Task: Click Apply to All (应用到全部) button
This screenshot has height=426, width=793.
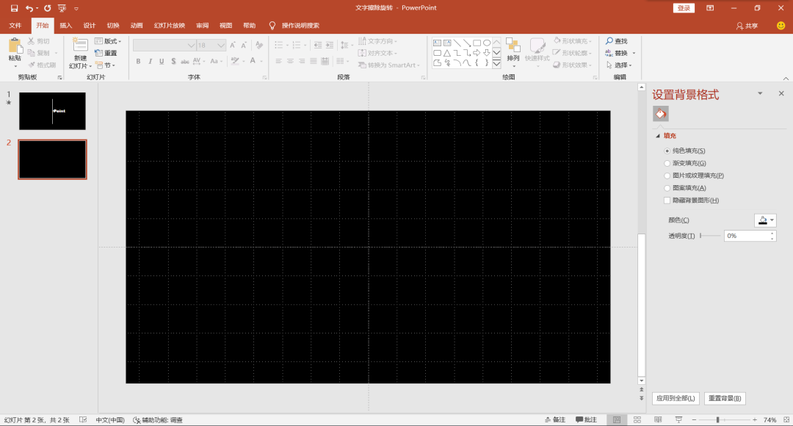Action: pos(676,398)
